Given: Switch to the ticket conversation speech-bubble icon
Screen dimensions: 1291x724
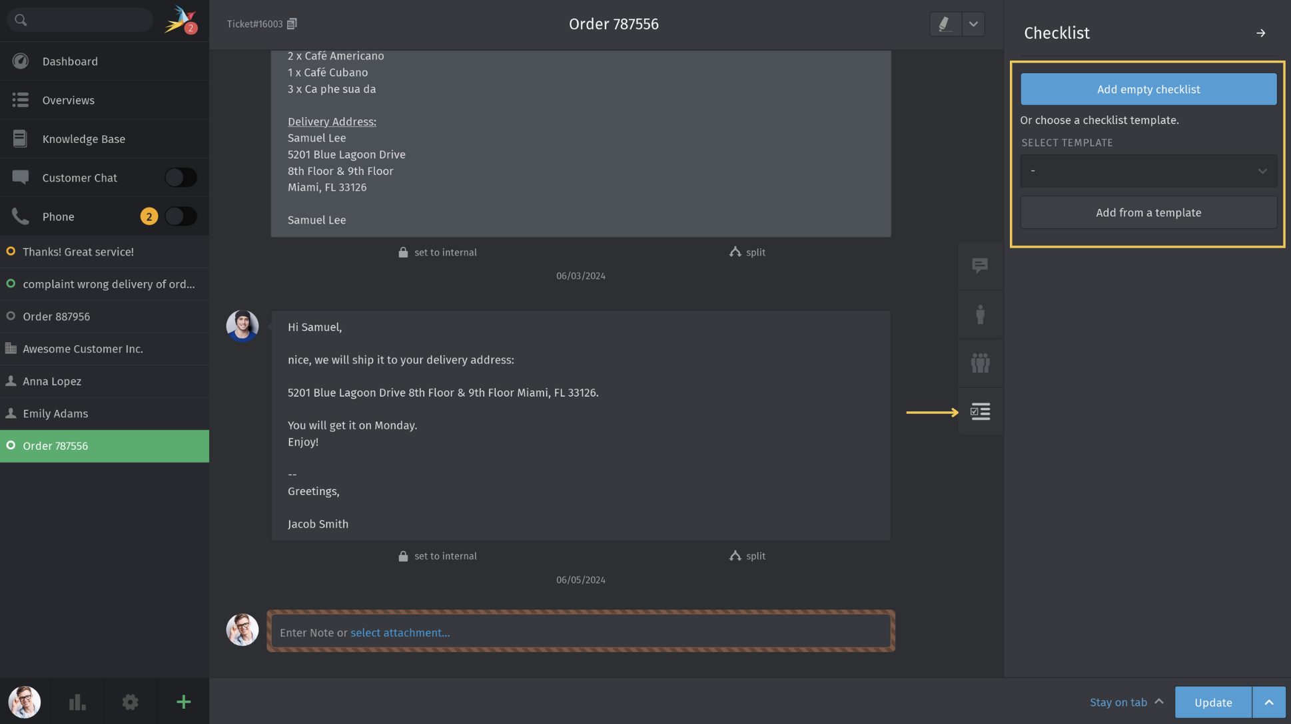Looking at the screenshot, I should (979, 266).
